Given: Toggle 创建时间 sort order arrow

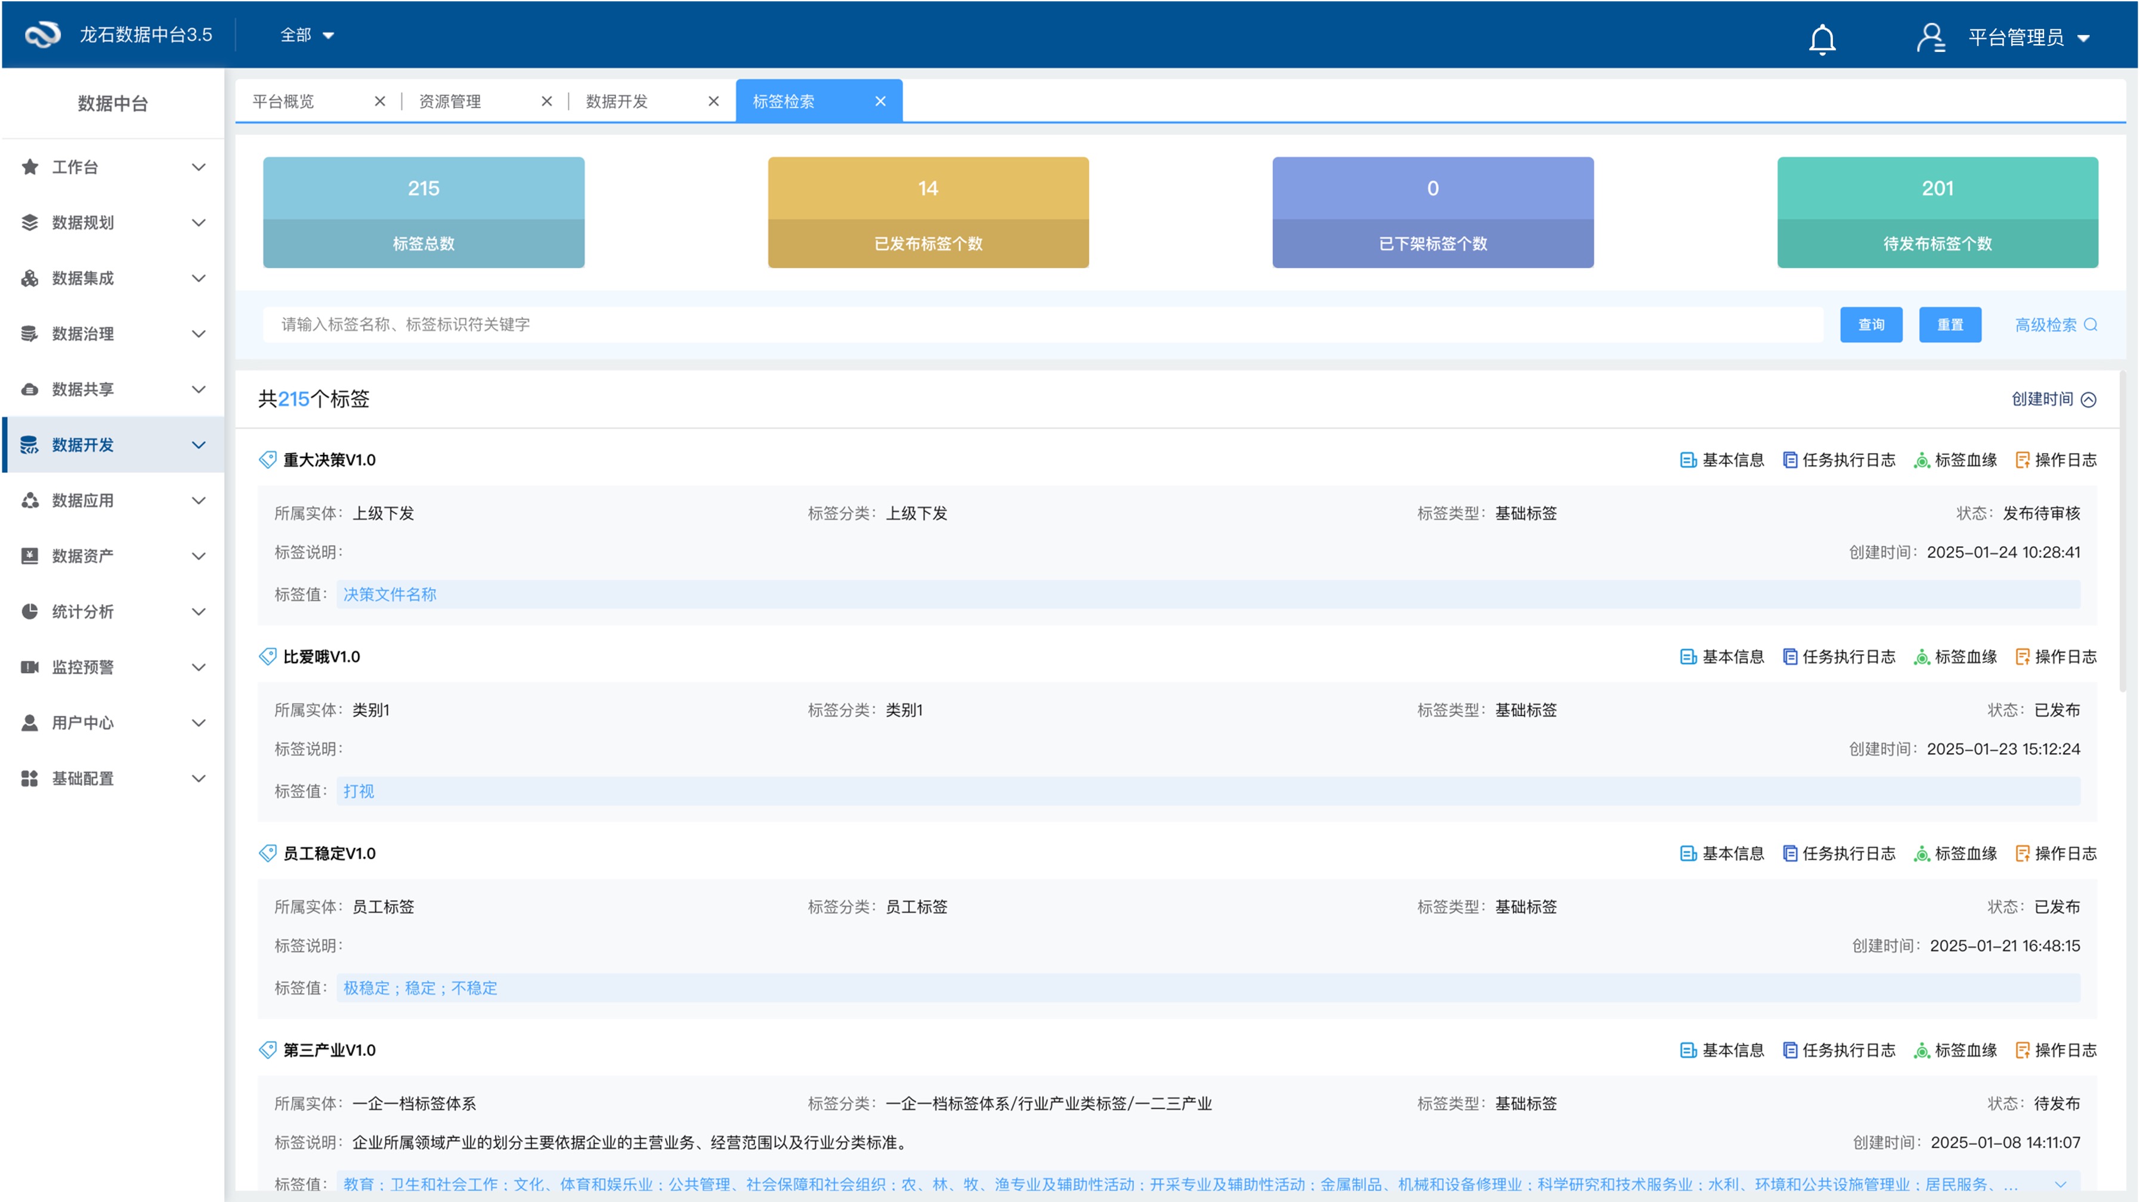Looking at the screenshot, I should point(2089,399).
